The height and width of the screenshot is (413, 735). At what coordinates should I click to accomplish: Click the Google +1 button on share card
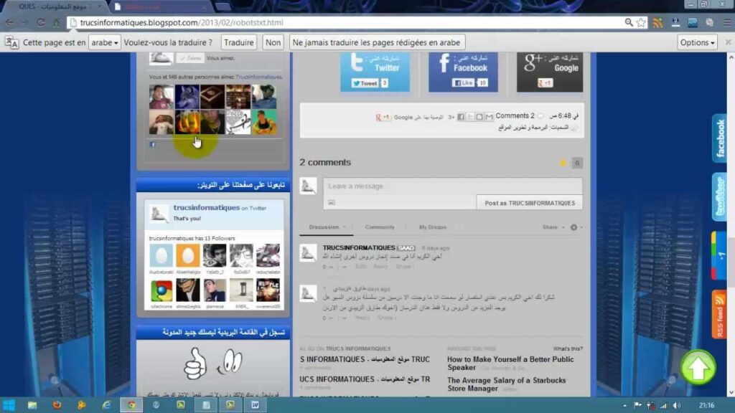pyautogui.click(x=545, y=83)
